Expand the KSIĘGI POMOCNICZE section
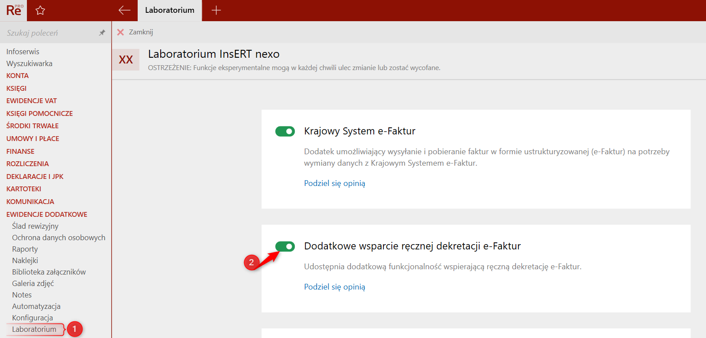This screenshot has width=706, height=338. point(39,114)
